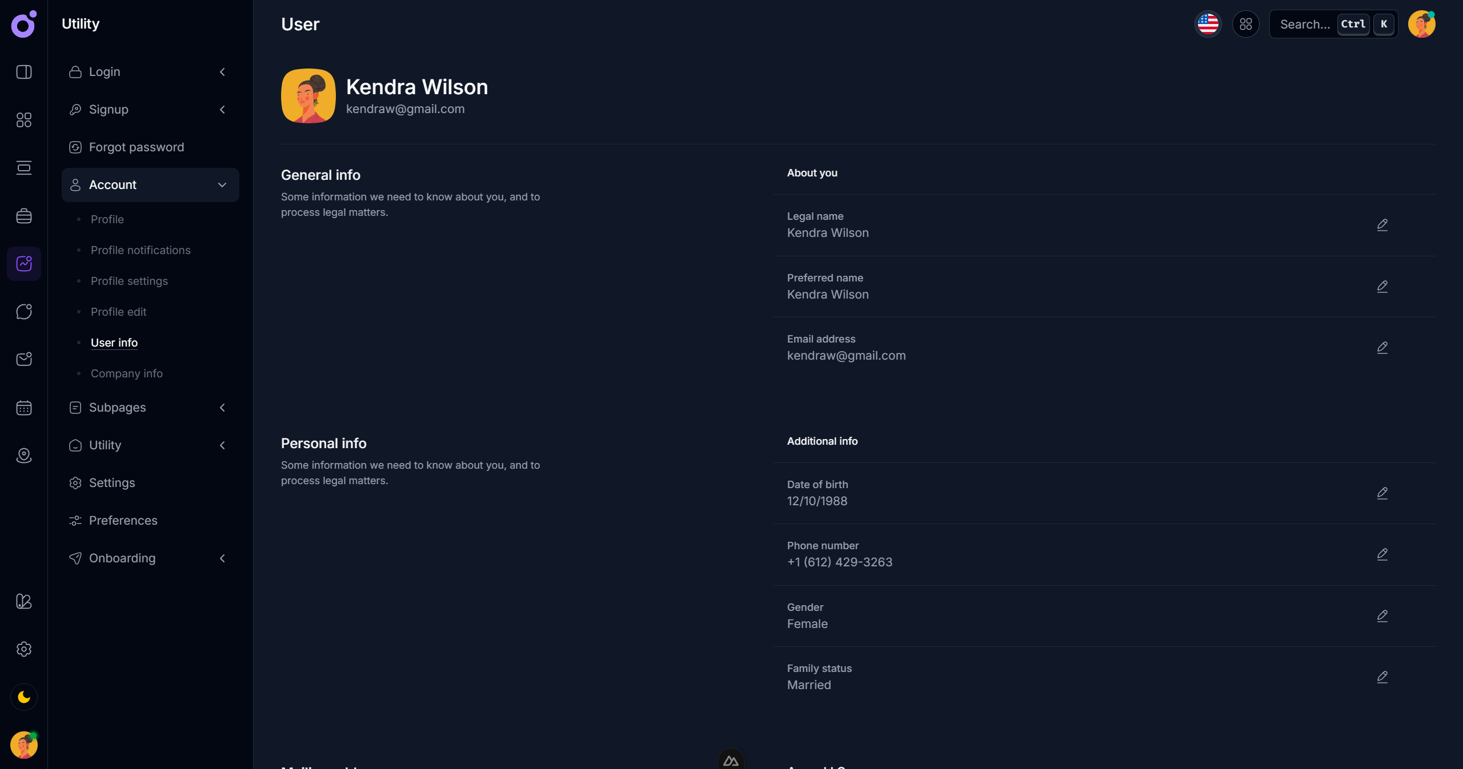Image resolution: width=1463 pixels, height=769 pixels.
Task: Edit the Gender field pencil icon
Action: [x=1382, y=616]
